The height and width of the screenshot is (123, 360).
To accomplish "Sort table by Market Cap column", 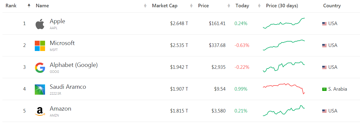I will tap(165, 6).
